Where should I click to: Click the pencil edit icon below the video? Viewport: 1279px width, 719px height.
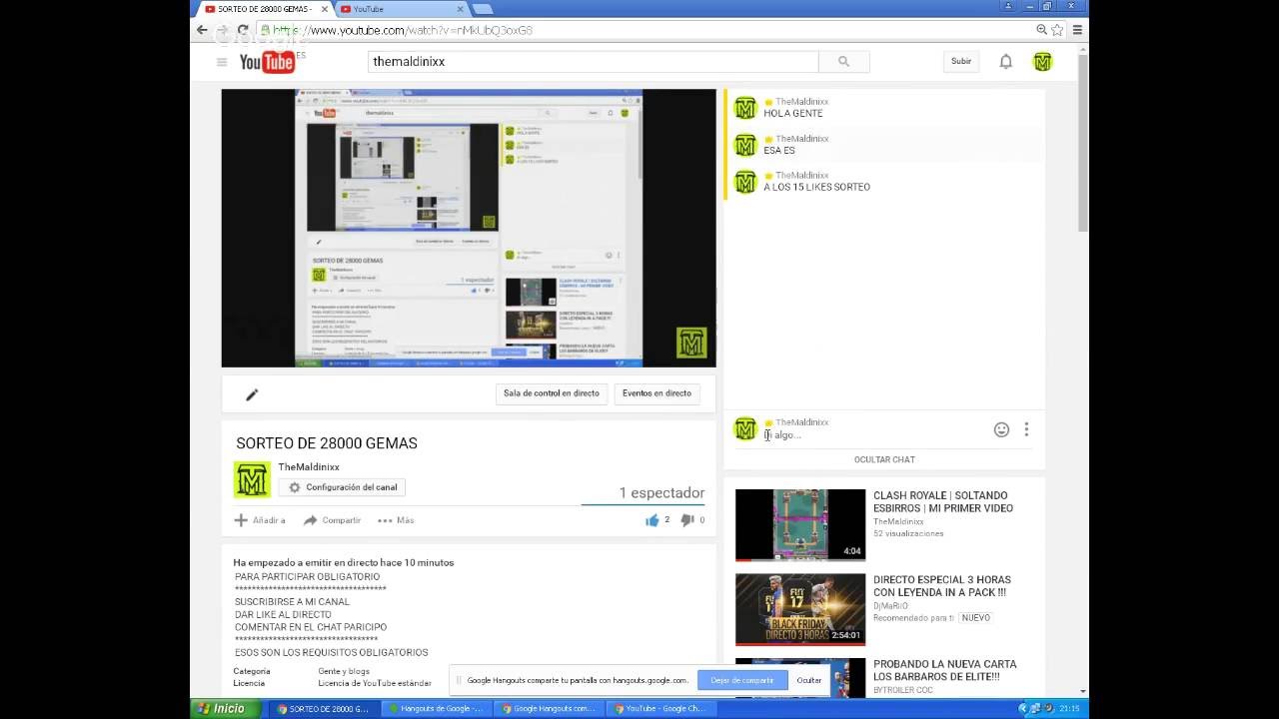tap(252, 394)
